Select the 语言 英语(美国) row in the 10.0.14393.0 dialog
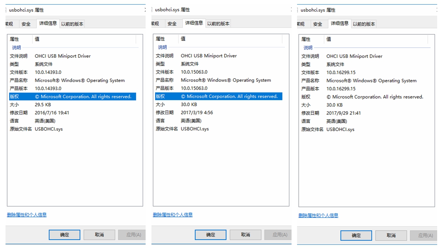Viewport: 443px width, 249px height. pyautogui.click(x=73, y=121)
